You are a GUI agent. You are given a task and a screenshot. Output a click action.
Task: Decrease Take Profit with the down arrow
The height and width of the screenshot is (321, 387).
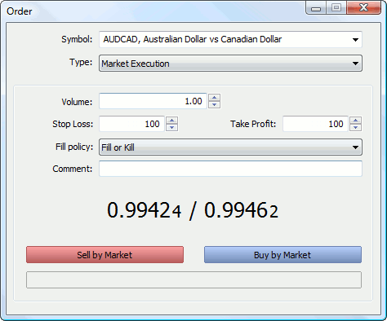tap(356, 128)
